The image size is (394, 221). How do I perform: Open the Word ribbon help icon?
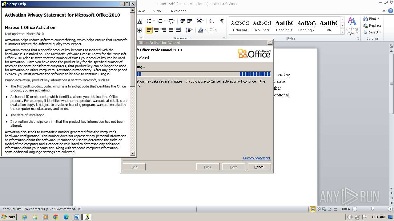391,11
